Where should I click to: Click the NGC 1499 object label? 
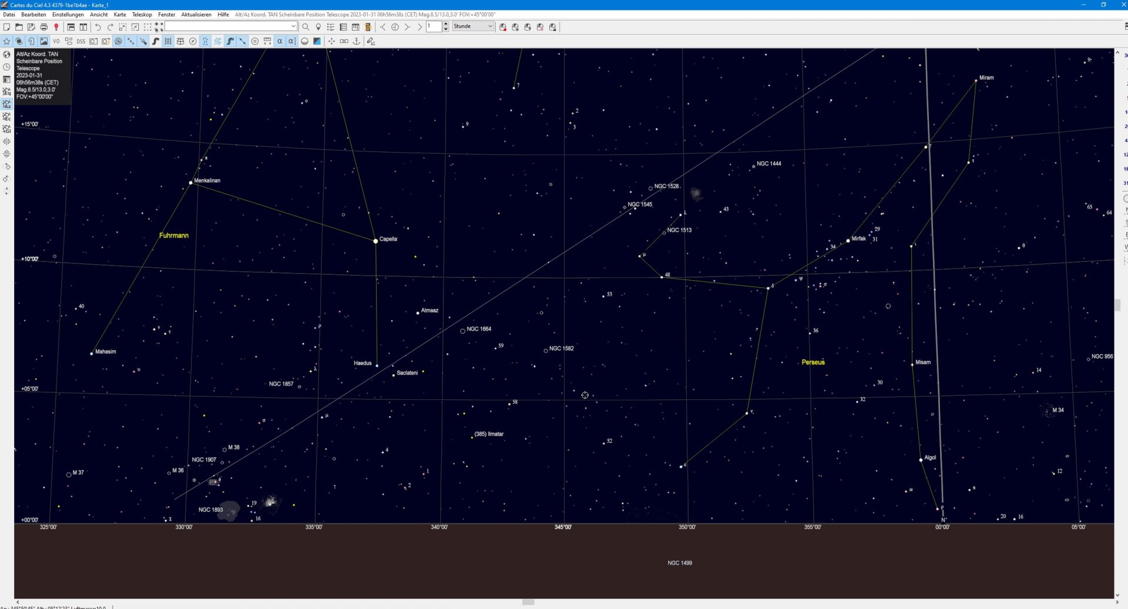pyautogui.click(x=680, y=563)
